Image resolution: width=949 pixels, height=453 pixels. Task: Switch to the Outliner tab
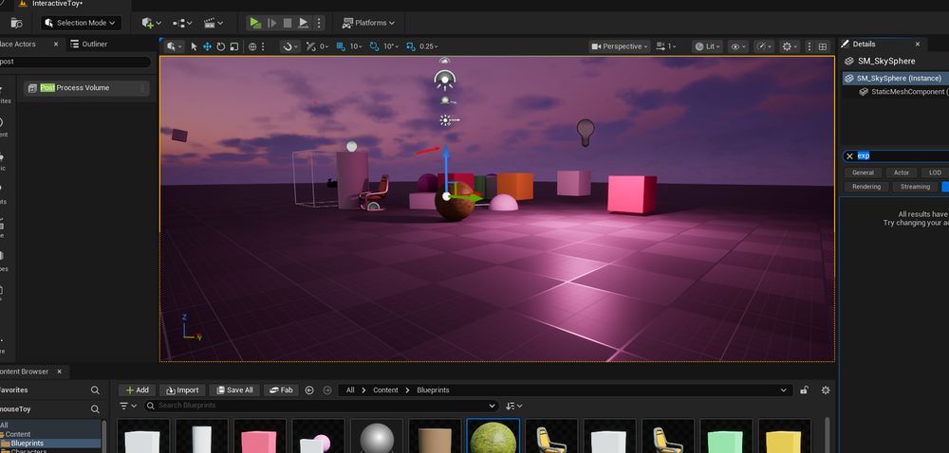89,45
